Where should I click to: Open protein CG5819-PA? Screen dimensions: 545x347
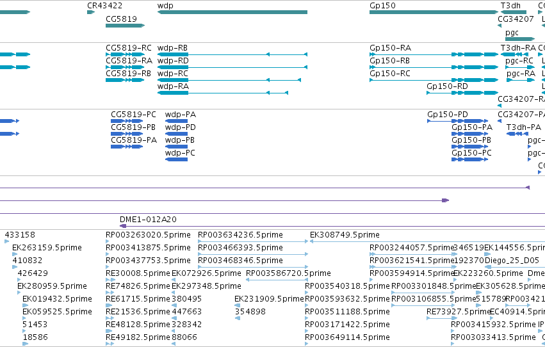click(127, 147)
